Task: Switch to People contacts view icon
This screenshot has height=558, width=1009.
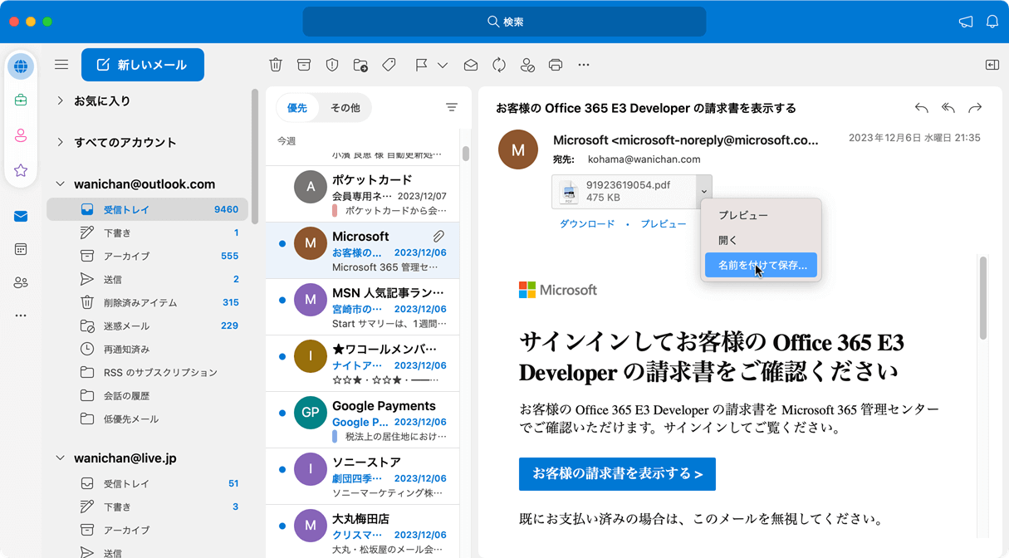Action: tap(21, 282)
